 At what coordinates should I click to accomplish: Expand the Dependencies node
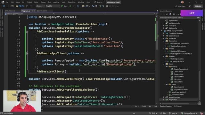click(164, 36)
